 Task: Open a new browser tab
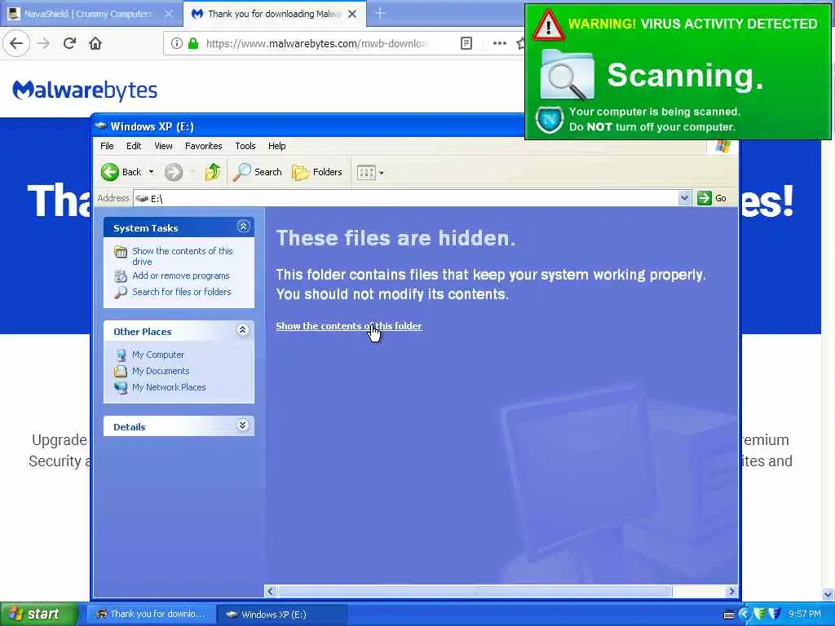point(380,13)
